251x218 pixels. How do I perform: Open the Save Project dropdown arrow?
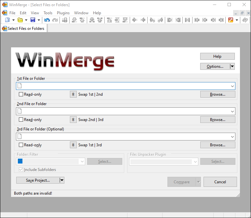click(62, 180)
